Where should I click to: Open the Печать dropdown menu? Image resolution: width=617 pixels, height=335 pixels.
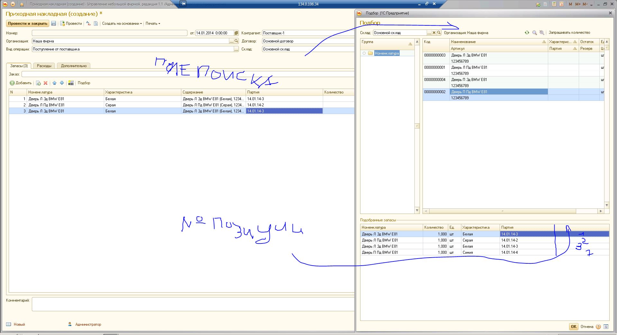click(x=153, y=23)
